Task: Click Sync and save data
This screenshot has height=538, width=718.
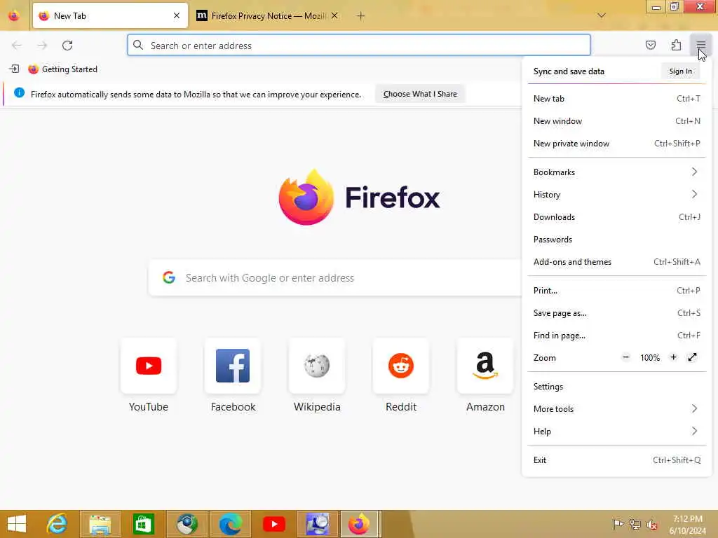Action: [x=569, y=71]
